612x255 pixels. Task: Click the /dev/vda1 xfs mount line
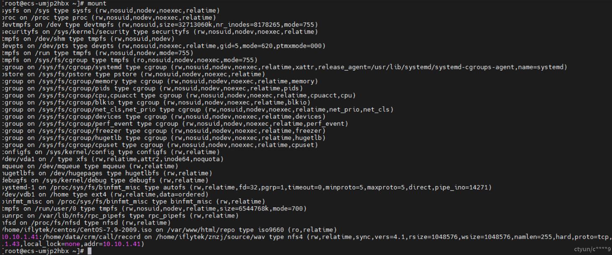(x=113, y=159)
